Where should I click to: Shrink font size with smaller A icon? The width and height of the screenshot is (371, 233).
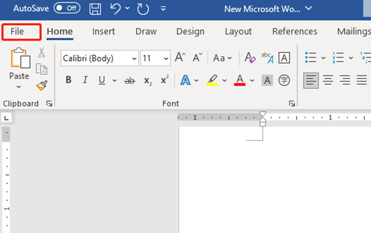tap(197, 57)
